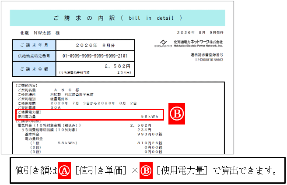Select contract holder 'A B C 様'
Image resolution: width=287 pixels, height=185 pixels.
tap(66, 90)
